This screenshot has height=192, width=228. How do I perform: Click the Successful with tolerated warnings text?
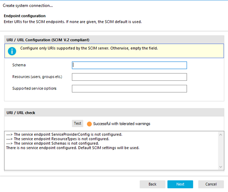coord(121,124)
